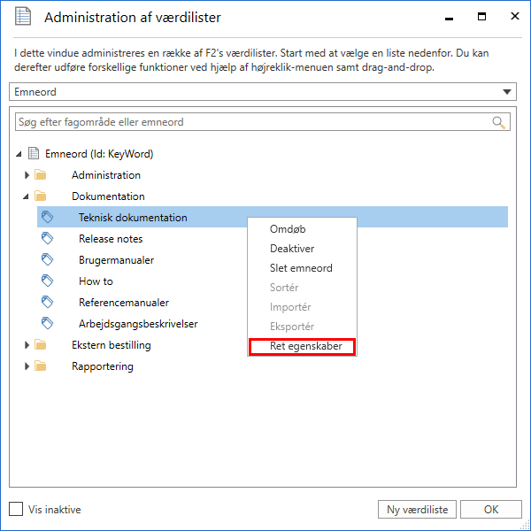Expand the Administration folder
The image size is (531, 531).
click(x=27, y=175)
